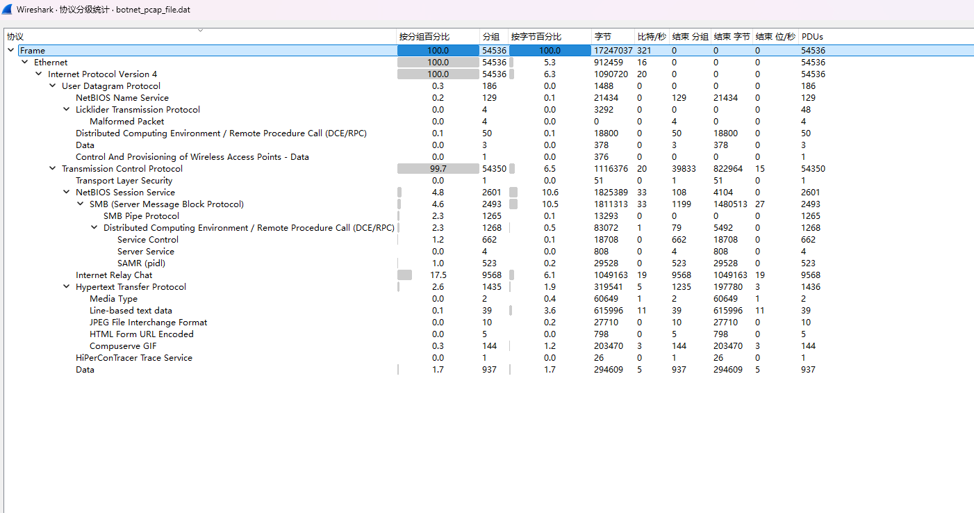The image size is (974, 513).
Task: Select JPEG File Interchange Format row
Action: 488,323
